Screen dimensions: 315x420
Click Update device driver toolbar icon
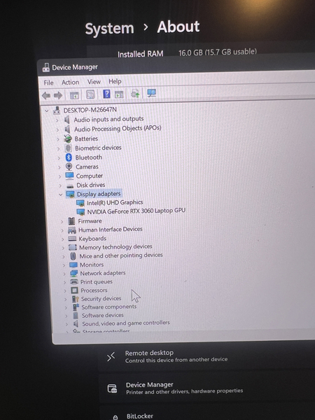tap(135, 94)
